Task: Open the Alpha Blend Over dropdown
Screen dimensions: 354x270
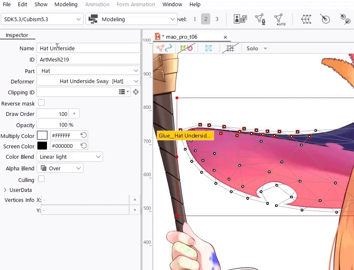Action: click(x=60, y=168)
